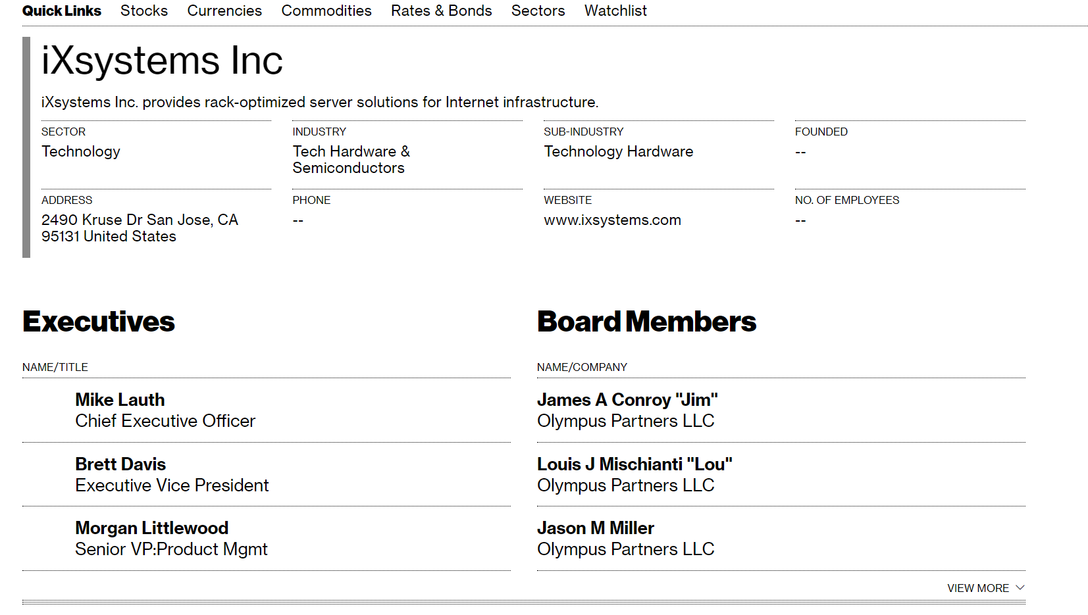
Task: Click Morgan Littlewood's name
Action: click(x=151, y=528)
